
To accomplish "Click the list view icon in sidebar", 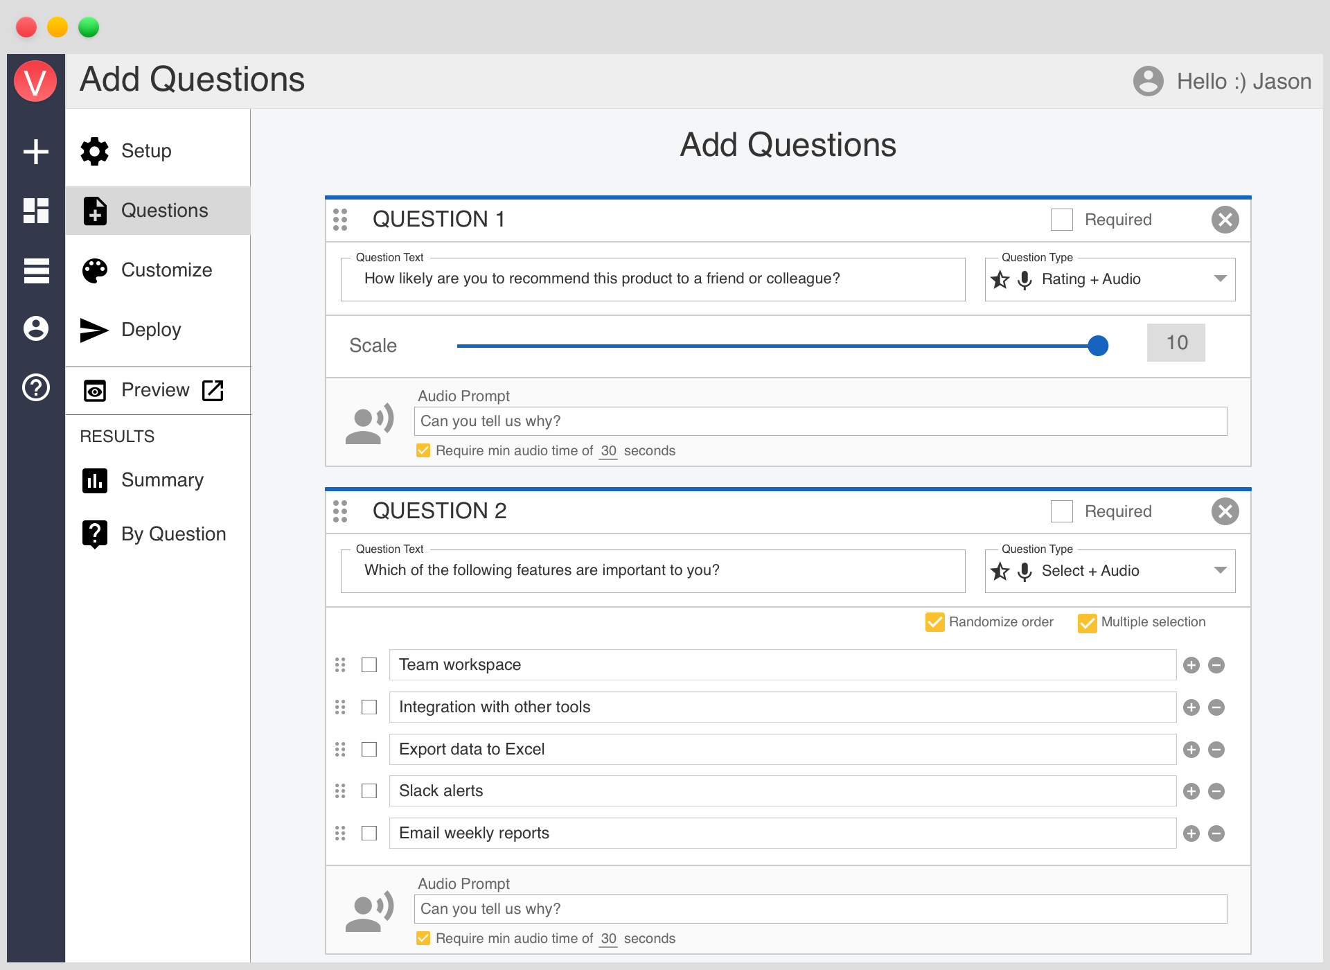I will 36,270.
